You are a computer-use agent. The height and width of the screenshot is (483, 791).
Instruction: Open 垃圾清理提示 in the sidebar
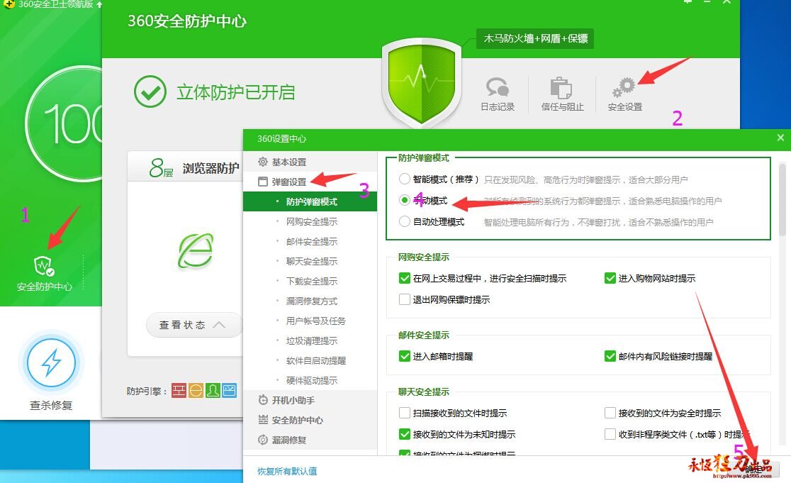point(312,340)
